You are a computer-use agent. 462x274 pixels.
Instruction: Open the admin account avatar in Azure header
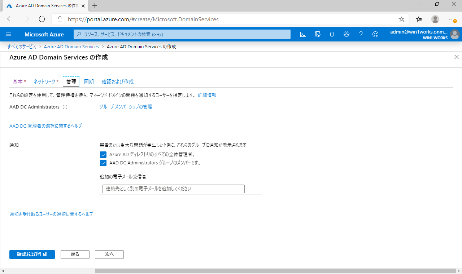click(455, 35)
